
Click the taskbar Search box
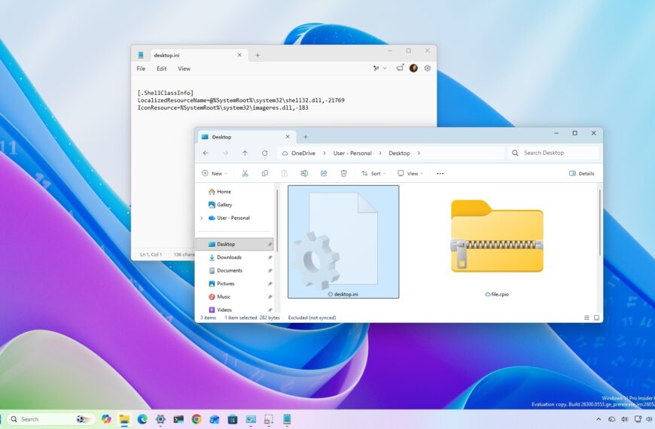(51, 419)
